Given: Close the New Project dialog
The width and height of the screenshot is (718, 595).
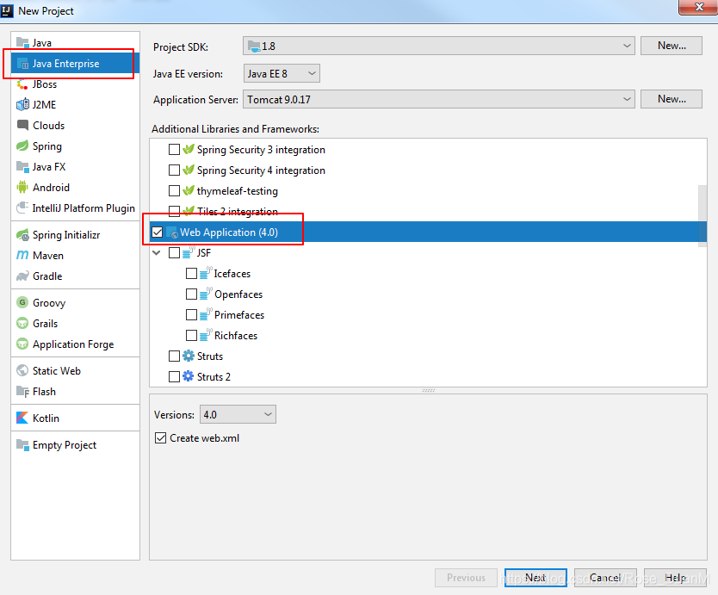Looking at the screenshot, I should 698,8.
